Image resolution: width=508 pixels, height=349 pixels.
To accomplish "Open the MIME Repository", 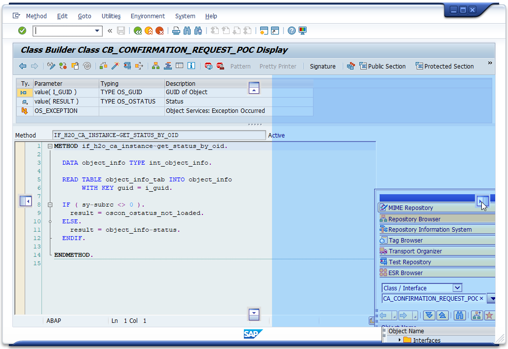I will pyautogui.click(x=437, y=208).
